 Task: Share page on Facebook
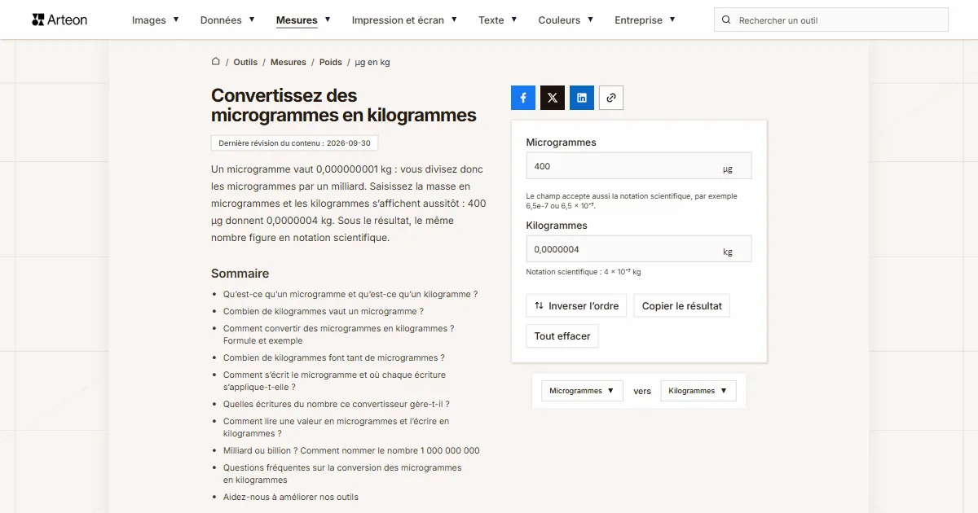click(x=523, y=98)
